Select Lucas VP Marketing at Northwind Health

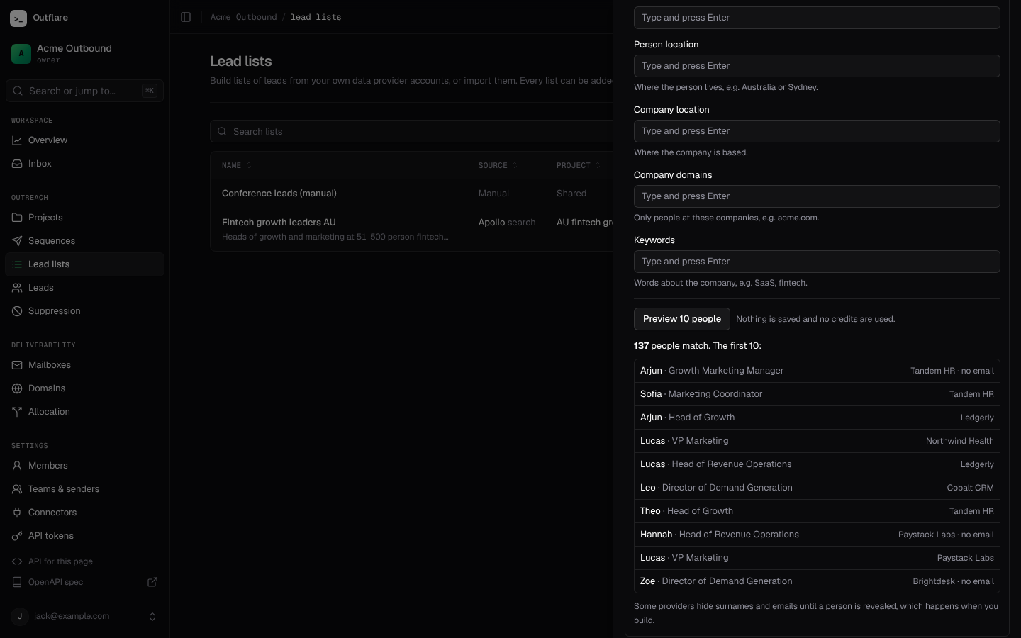[x=817, y=441]
